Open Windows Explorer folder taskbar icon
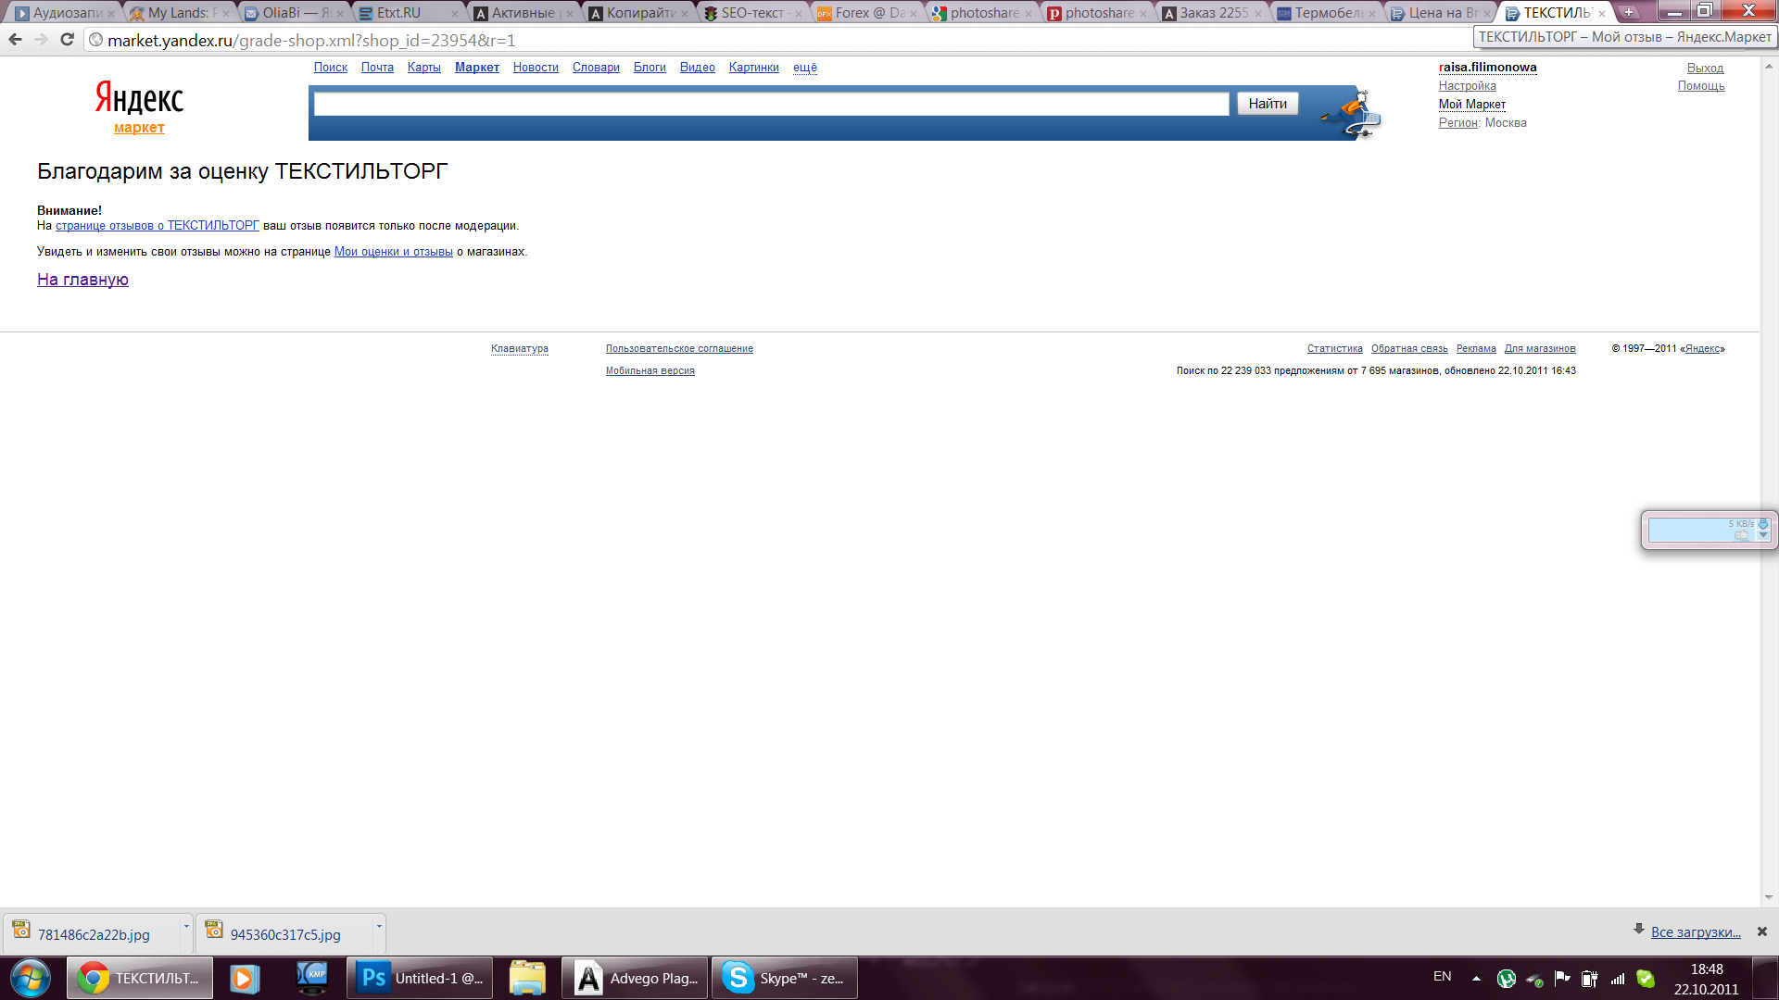The image size is (1779, 1000). click(527, 978)
